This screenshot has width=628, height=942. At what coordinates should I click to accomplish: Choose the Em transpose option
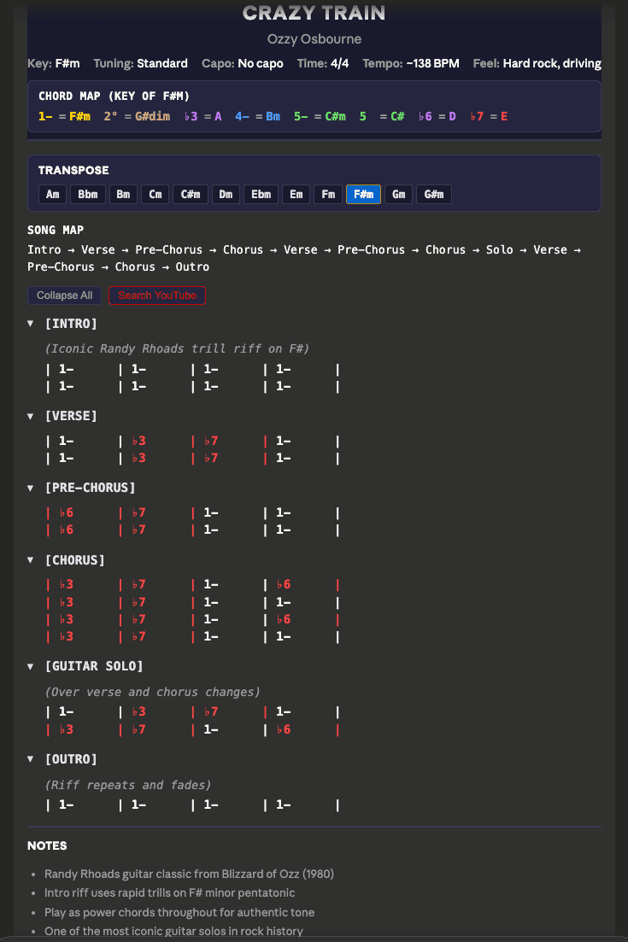[x=296, y=194]
